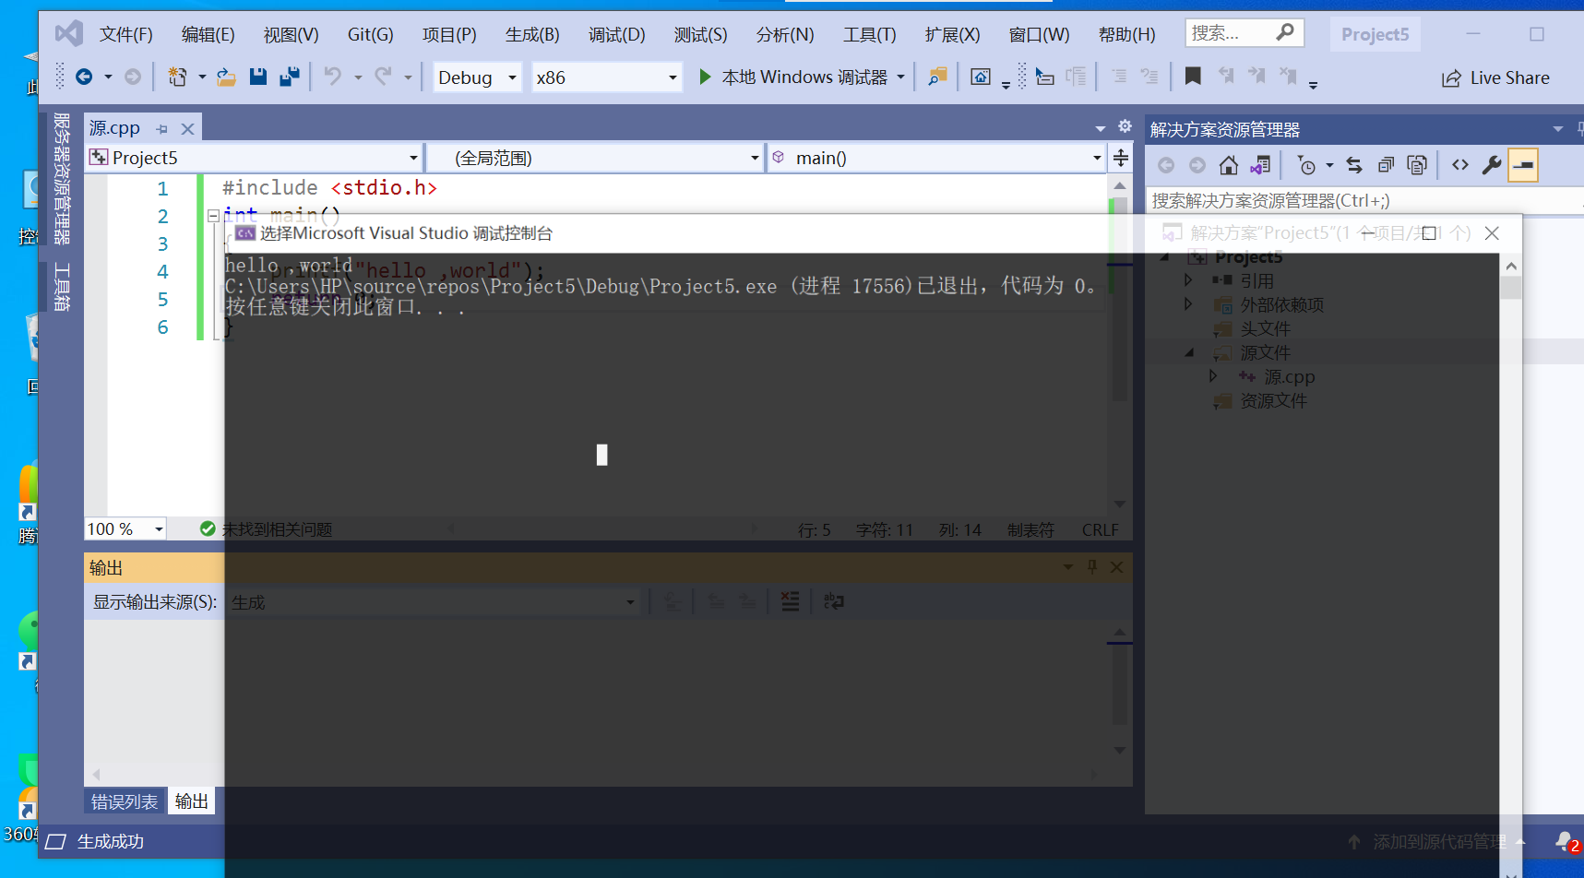Open the 编辑(E) menu

coord(208,34)
